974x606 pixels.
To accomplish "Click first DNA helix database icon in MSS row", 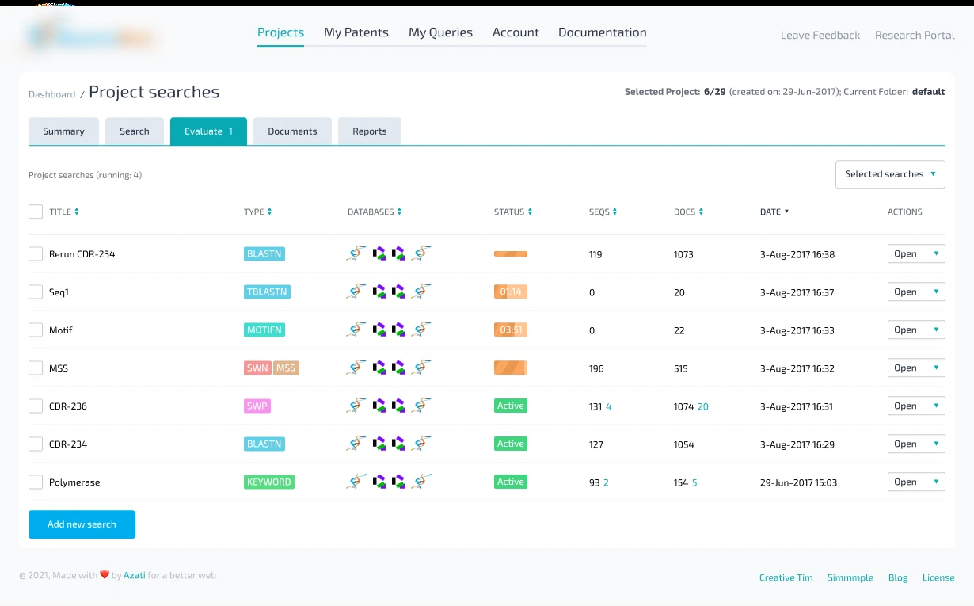I will coord(357,368).
